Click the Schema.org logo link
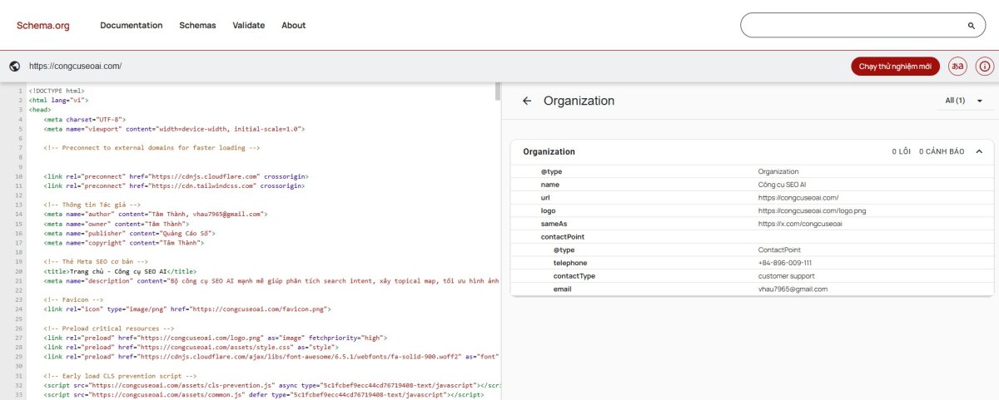Image resolution: width=999 pixels, height=400 pixels. coord(43,25)
